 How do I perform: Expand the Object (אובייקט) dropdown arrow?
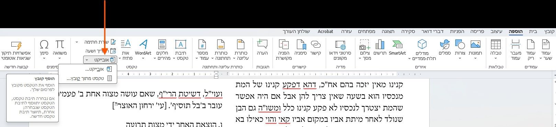87,60
